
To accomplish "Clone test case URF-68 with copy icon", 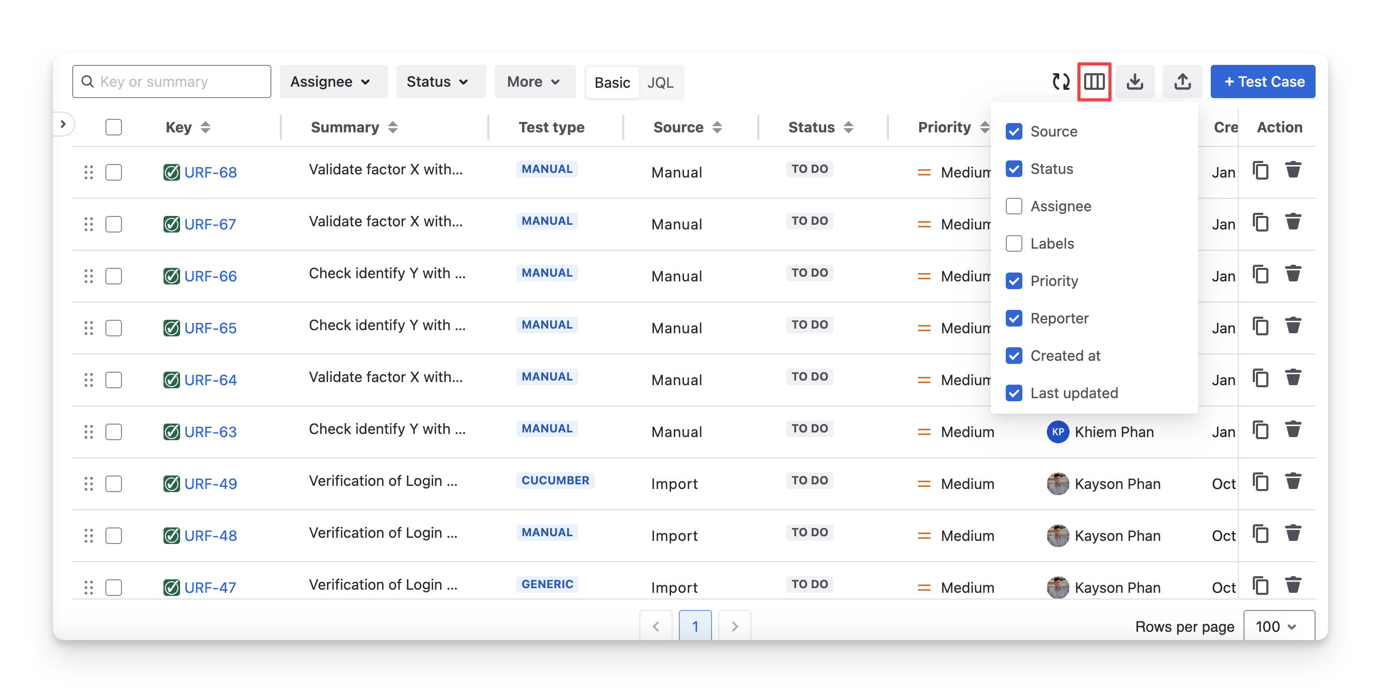I will pos(1261,171).
